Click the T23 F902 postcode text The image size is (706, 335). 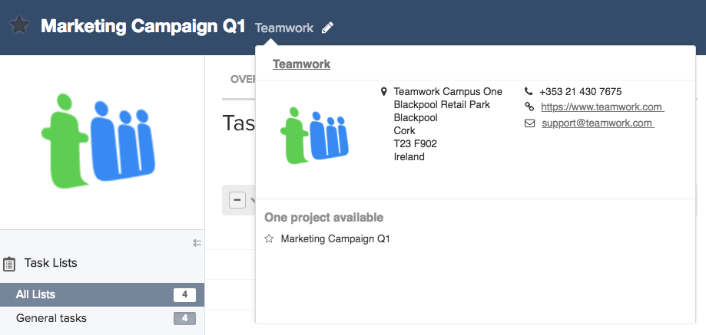click(x=415, y=143)
